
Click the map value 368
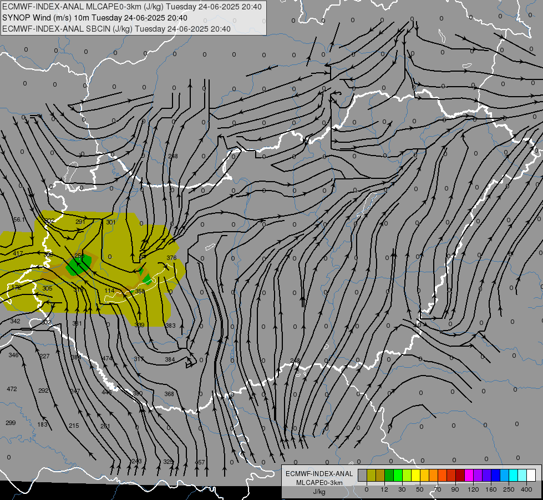tap(169, 394)
